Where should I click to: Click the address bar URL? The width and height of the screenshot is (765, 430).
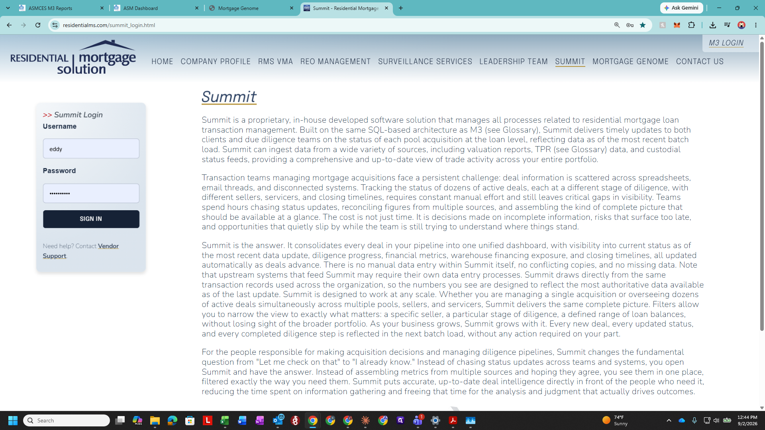click(x=109, y=25)
